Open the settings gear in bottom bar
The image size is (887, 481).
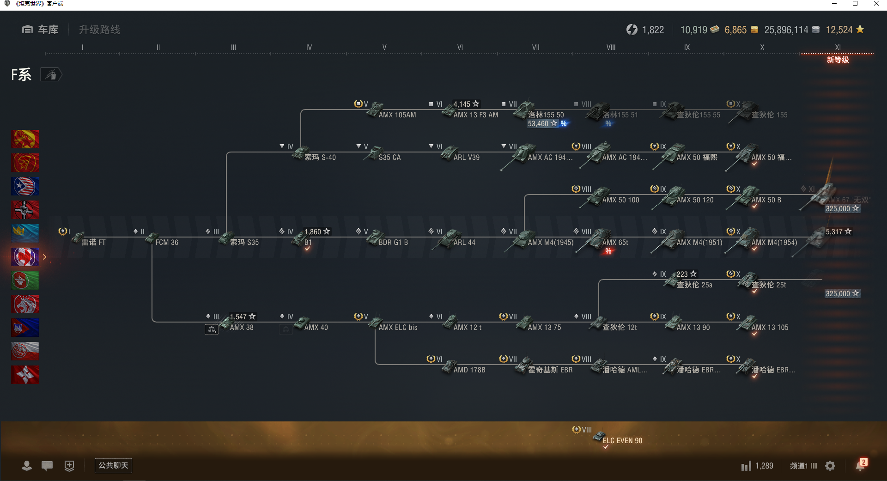(830, 466)
